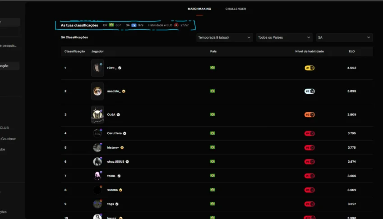Image resolution: width=383 pixels, height=219 pixels.
Task: Click the gold badge next to history-
Action: [x=122, y=147]
